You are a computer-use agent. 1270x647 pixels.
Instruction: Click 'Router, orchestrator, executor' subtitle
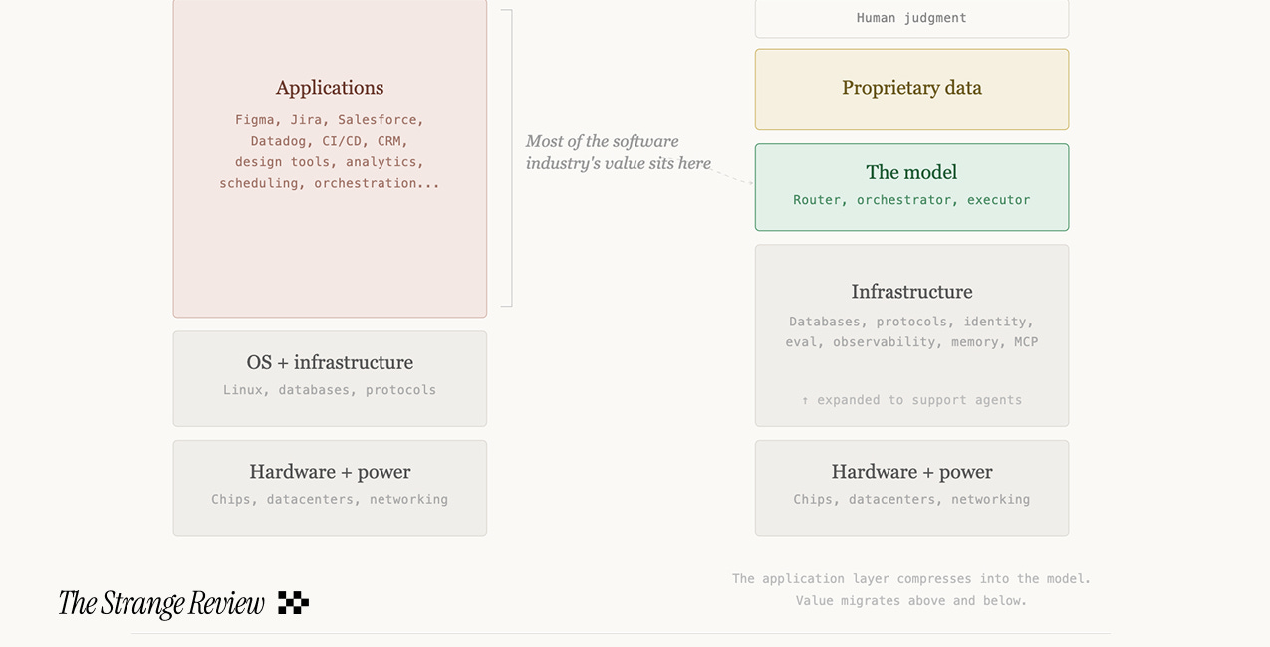[911, 200]
